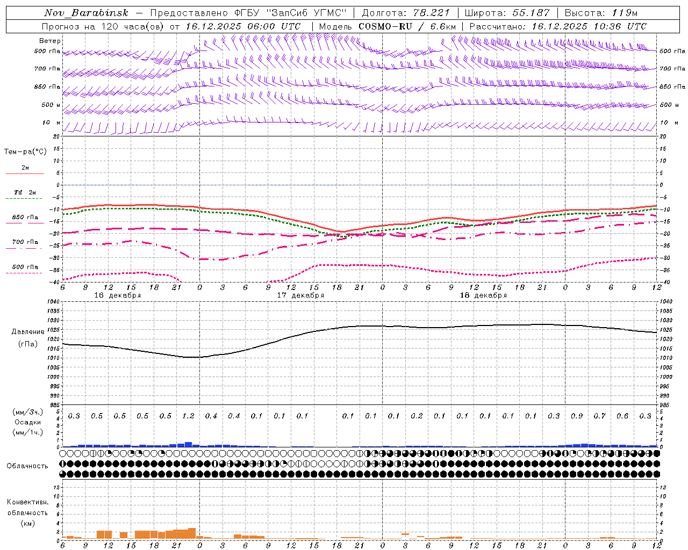Image resolution: width=688 pixels, height=550 pixels.
Task: Click the '(мм/1ч.)' precipitation unit label
Action: coord(28,432)
